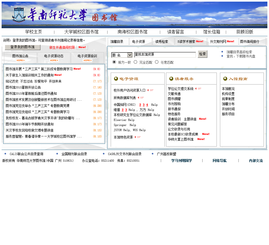269x245 pixels.
Task: Click MORE icon under 电子资源动态
Action: [54, 60]
